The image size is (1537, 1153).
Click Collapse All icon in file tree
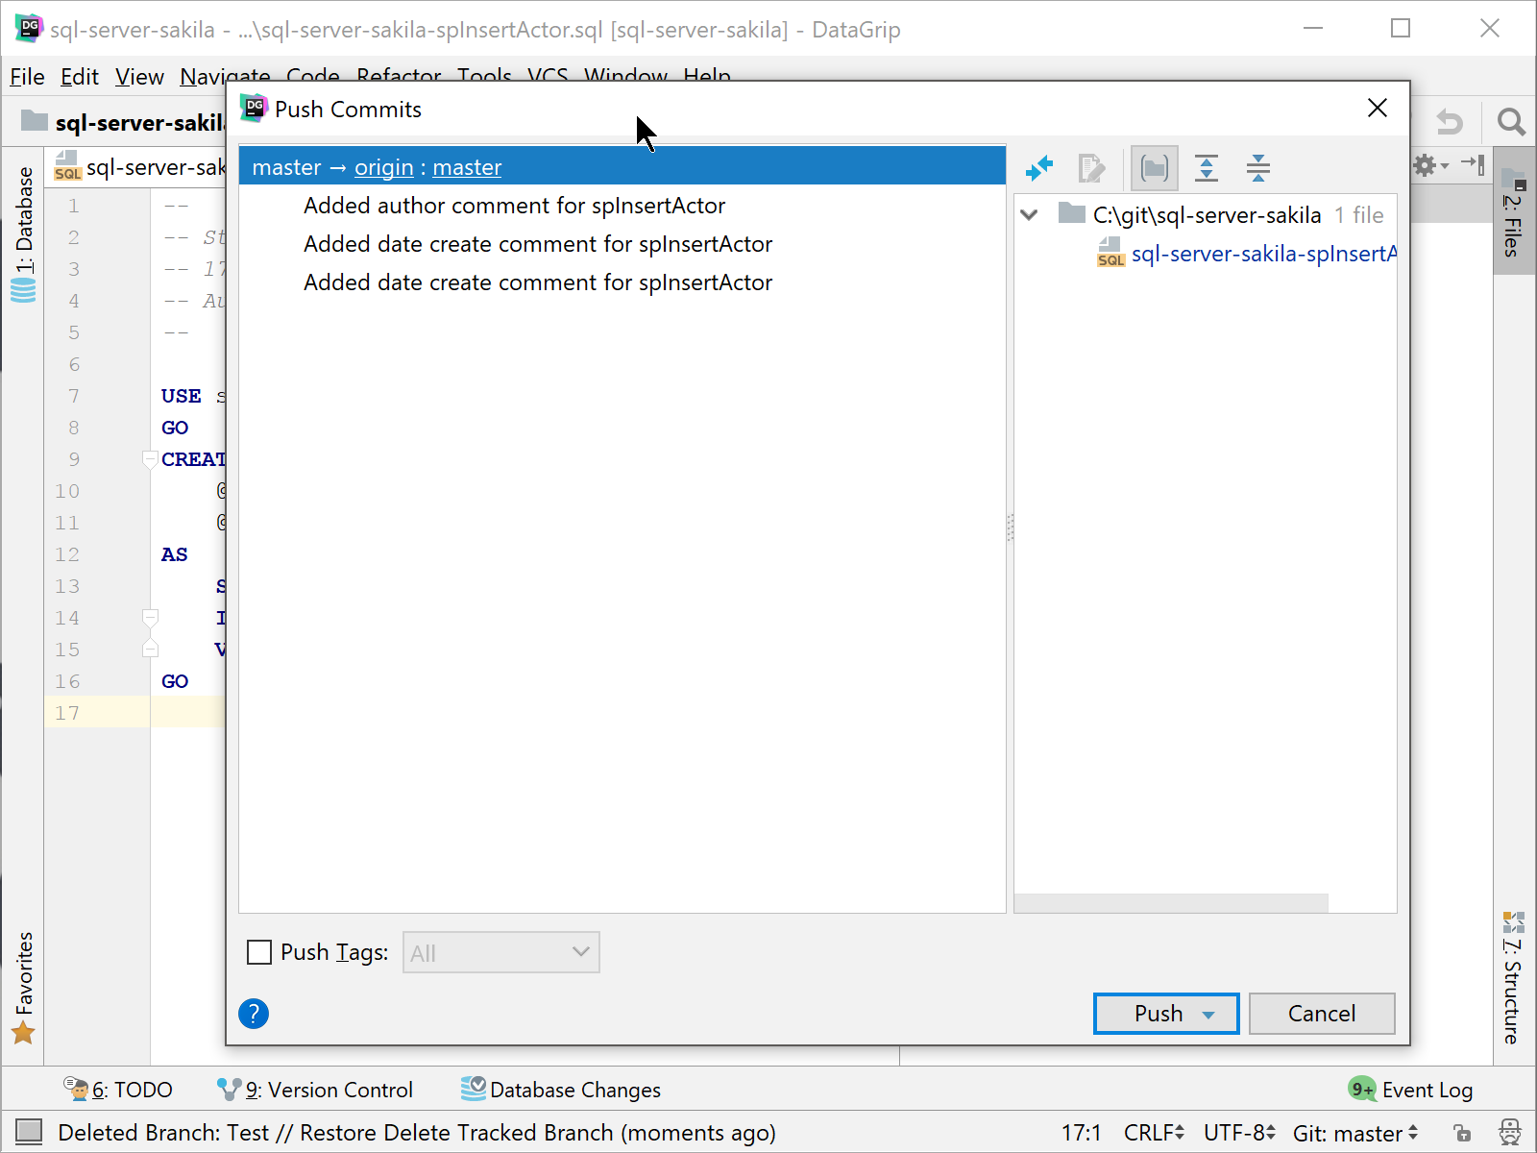point(1258,168)
